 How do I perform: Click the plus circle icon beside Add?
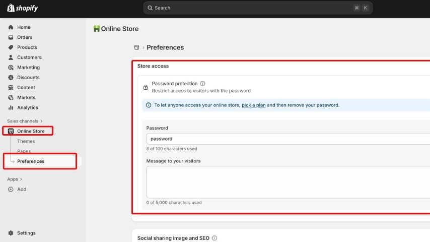pyautogui.click(x=11, y=189)
